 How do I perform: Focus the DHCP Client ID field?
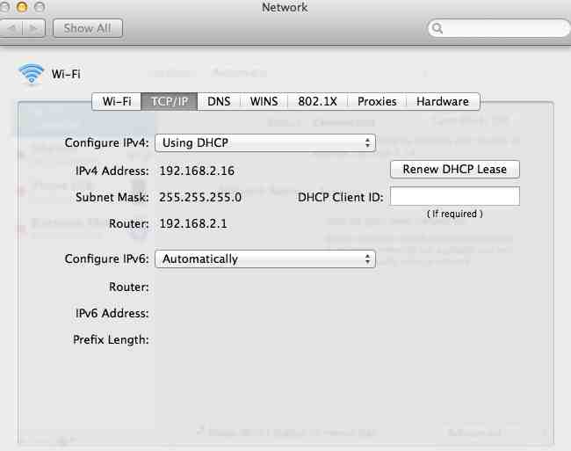(x=454, y=196)
